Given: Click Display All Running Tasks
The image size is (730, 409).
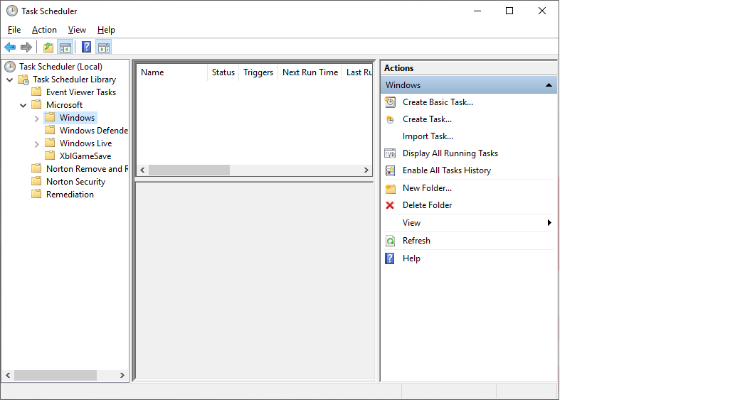Looking at the screenshot, I should [450, 153].
